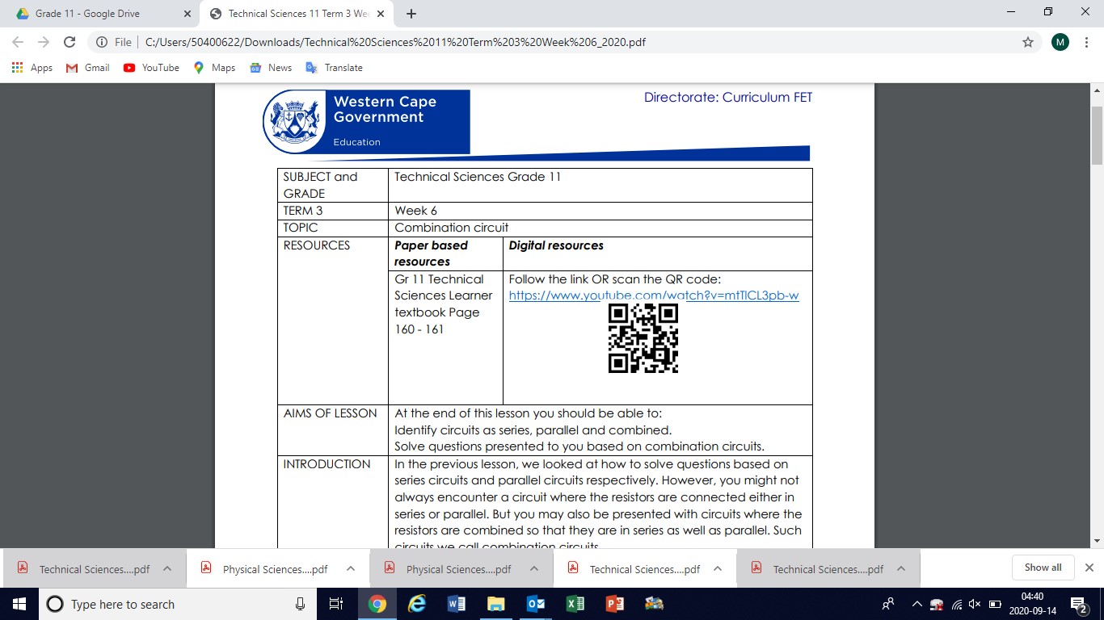Click the scrollbar's down arrow
Image resolution: width=1104 pixels, height=620 pixels.
tap(1098, 540)
